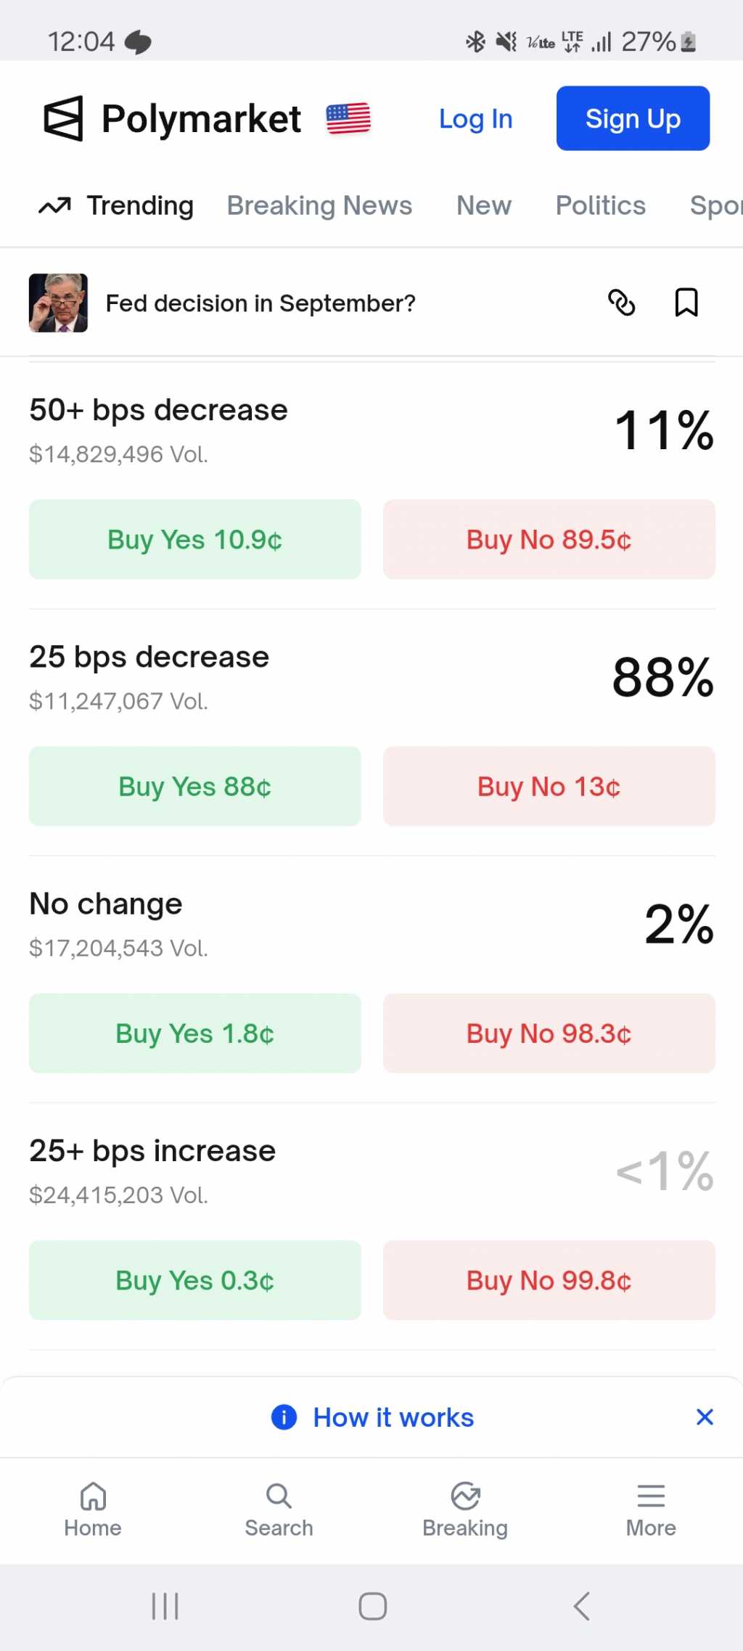This screenshot has width=743, height=1651.
Task: Open the US flag region selector
Action: [x=348, y=119]
